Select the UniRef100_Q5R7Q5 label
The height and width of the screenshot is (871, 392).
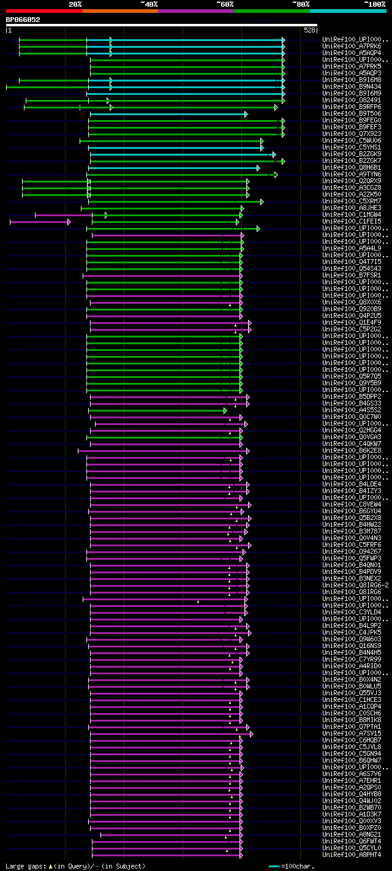(x=352, y=376)
